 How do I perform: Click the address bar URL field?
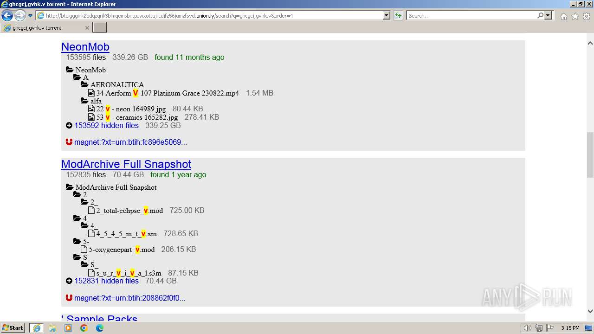[x=209, y=16]
